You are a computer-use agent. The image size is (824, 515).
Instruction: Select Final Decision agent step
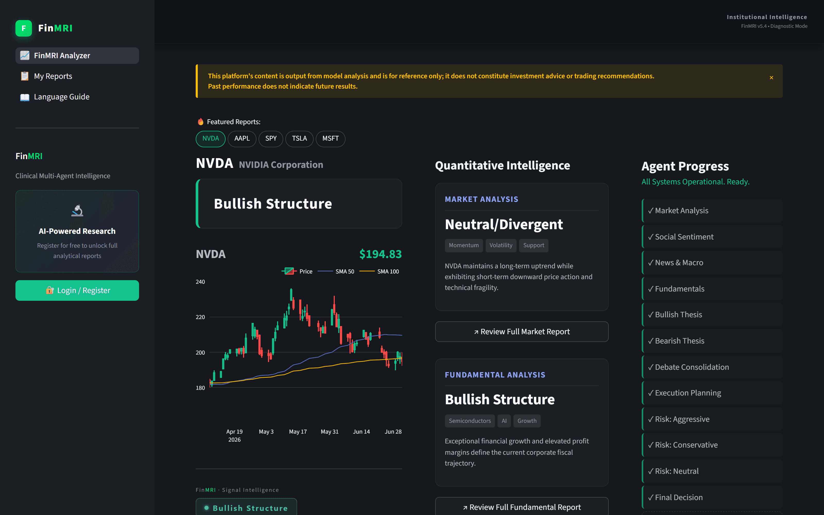(x=712, y=497)
